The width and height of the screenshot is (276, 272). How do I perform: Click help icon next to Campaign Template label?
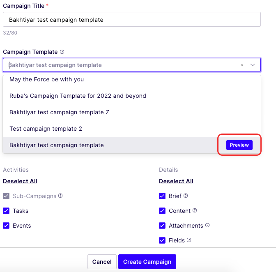pos(62,52)
